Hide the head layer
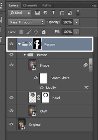The width and height of the screenshot is (98, 140). click(x=11, y=97)
